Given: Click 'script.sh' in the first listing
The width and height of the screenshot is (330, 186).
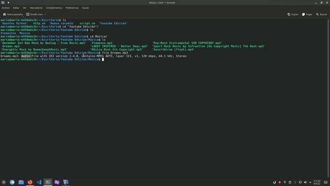Looking at the screenshot, I should point(87,23).
